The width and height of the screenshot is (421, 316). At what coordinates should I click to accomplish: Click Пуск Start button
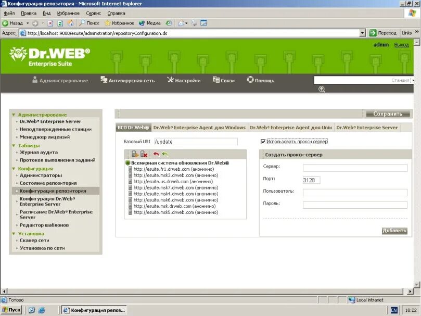[11, 310]
